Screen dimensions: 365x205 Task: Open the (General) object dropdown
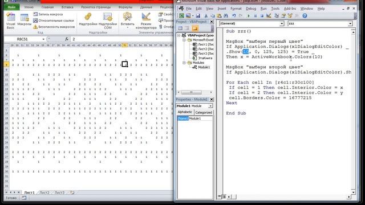pyautogui.click(x=282, y=23)
